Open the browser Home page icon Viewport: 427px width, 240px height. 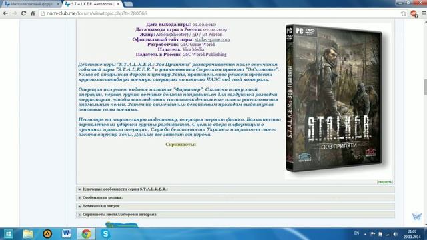click(33, 13)
